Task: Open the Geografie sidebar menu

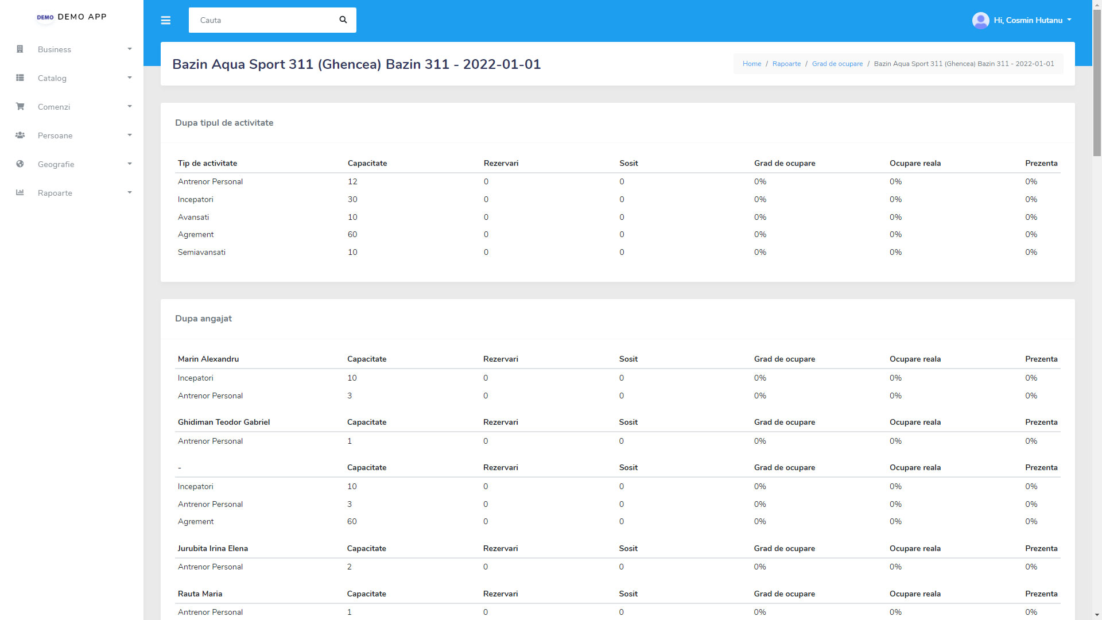Action: pos(72,164)
